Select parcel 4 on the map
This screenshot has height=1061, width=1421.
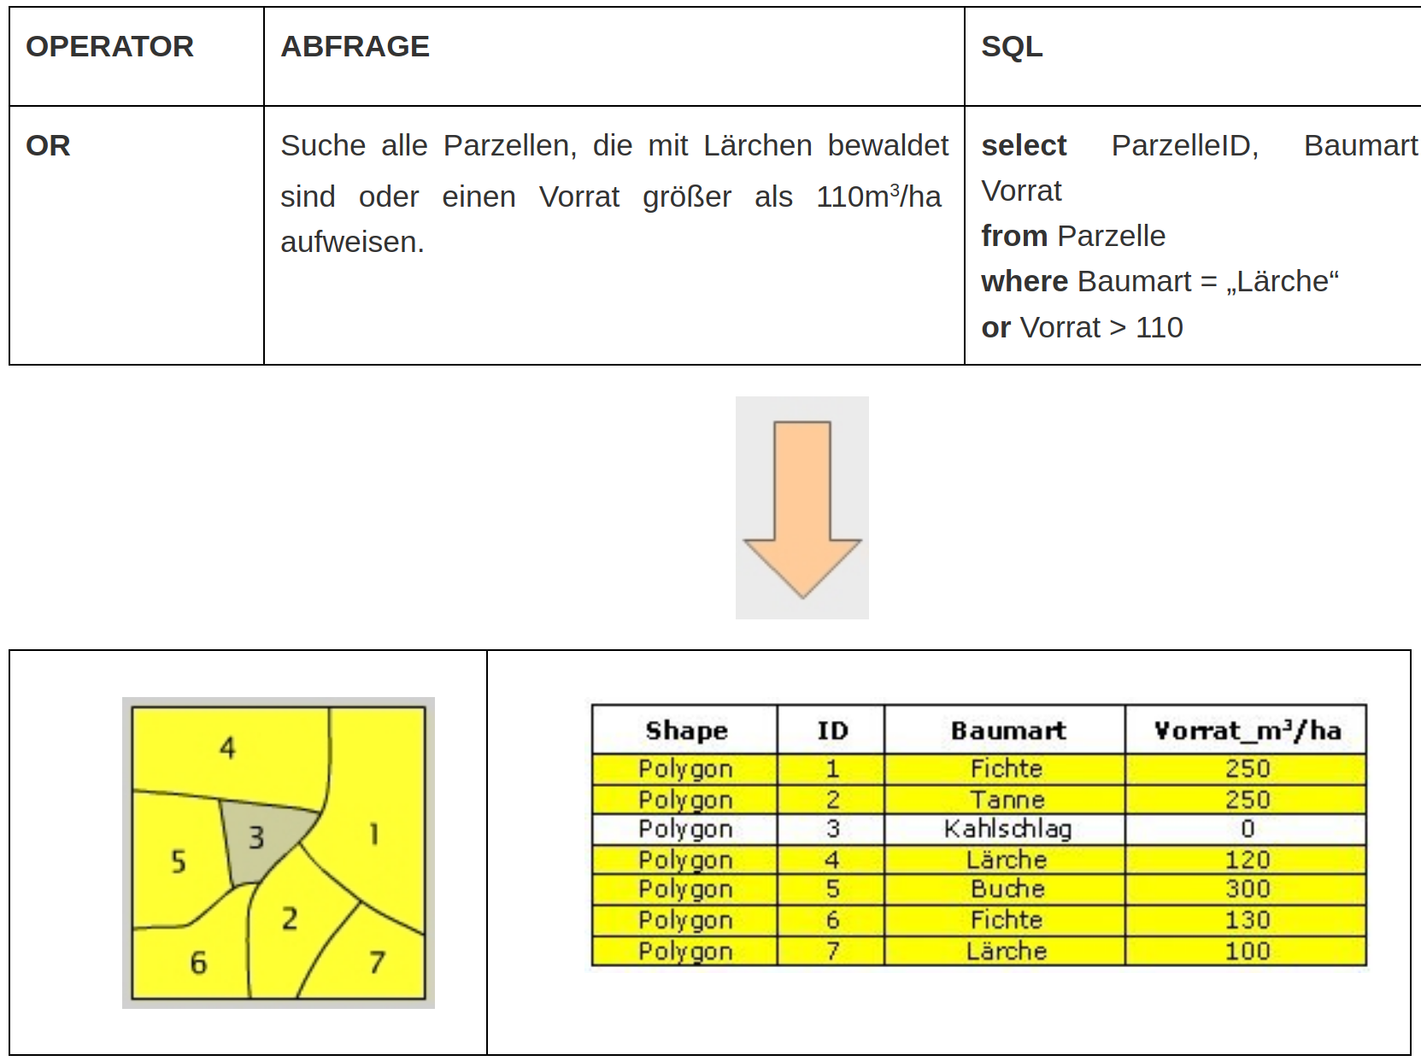[x=227, y=748]
